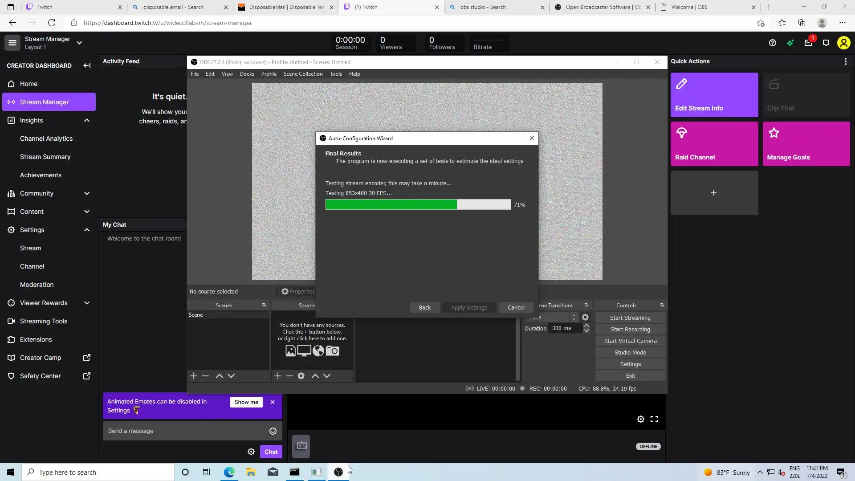This screenshot has height=481, width=855.
Task: Click the Edit Stream Info pencil tile
Action: tap(714, 95)
